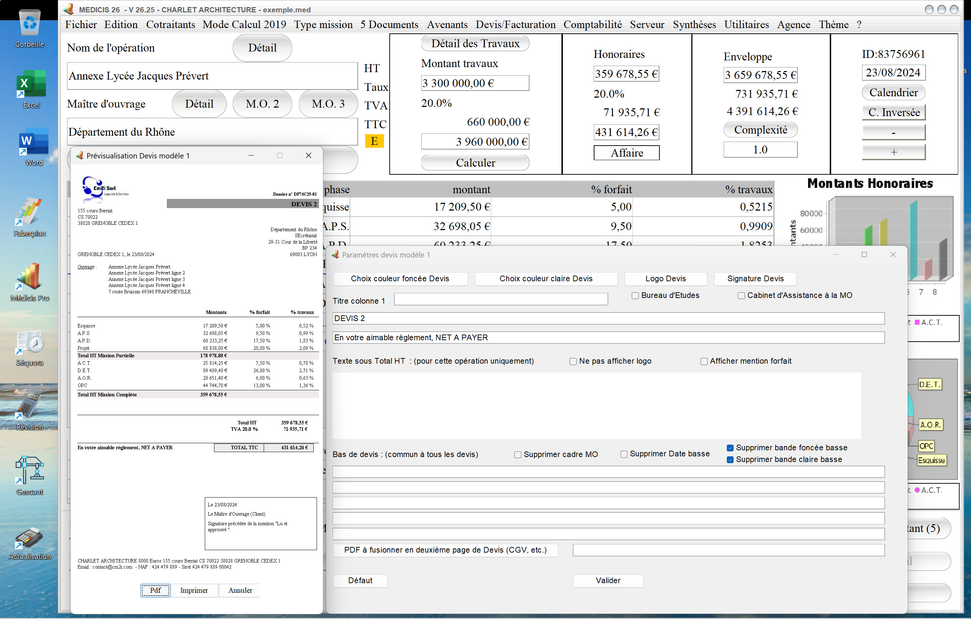
Task: Open the Comptabilité menu
Action: (x=592, y=24)
